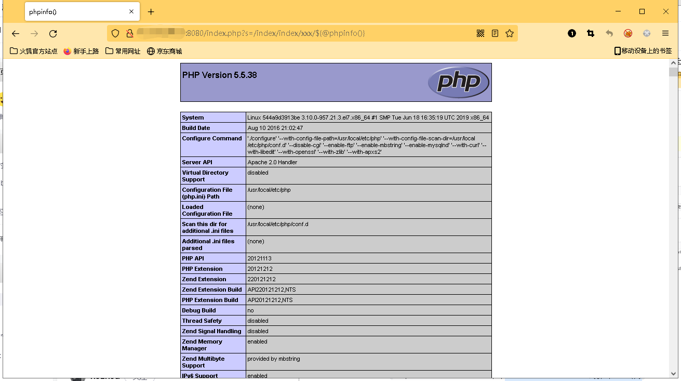Click the '/usr/local/etc/php/conf.d' value
This screenshot has height=381, width=681.
click(278, 224)
